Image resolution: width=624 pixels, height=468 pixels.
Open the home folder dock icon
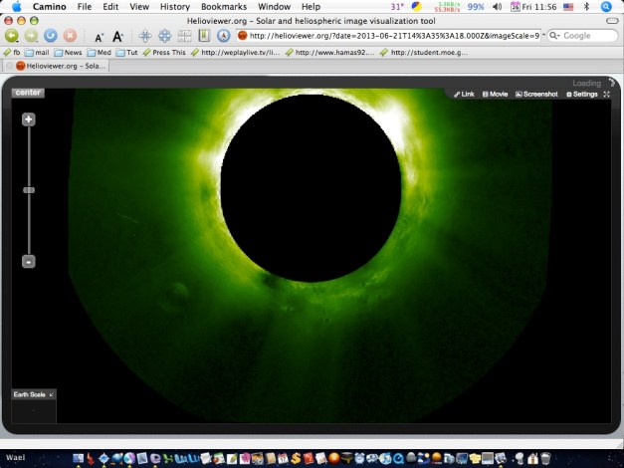click(532, 458)
